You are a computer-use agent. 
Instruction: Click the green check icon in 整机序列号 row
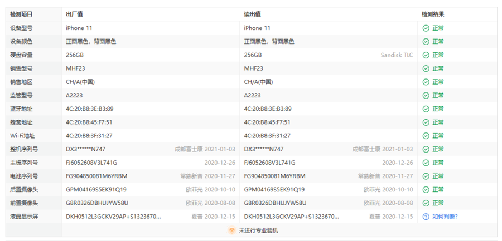426,149
